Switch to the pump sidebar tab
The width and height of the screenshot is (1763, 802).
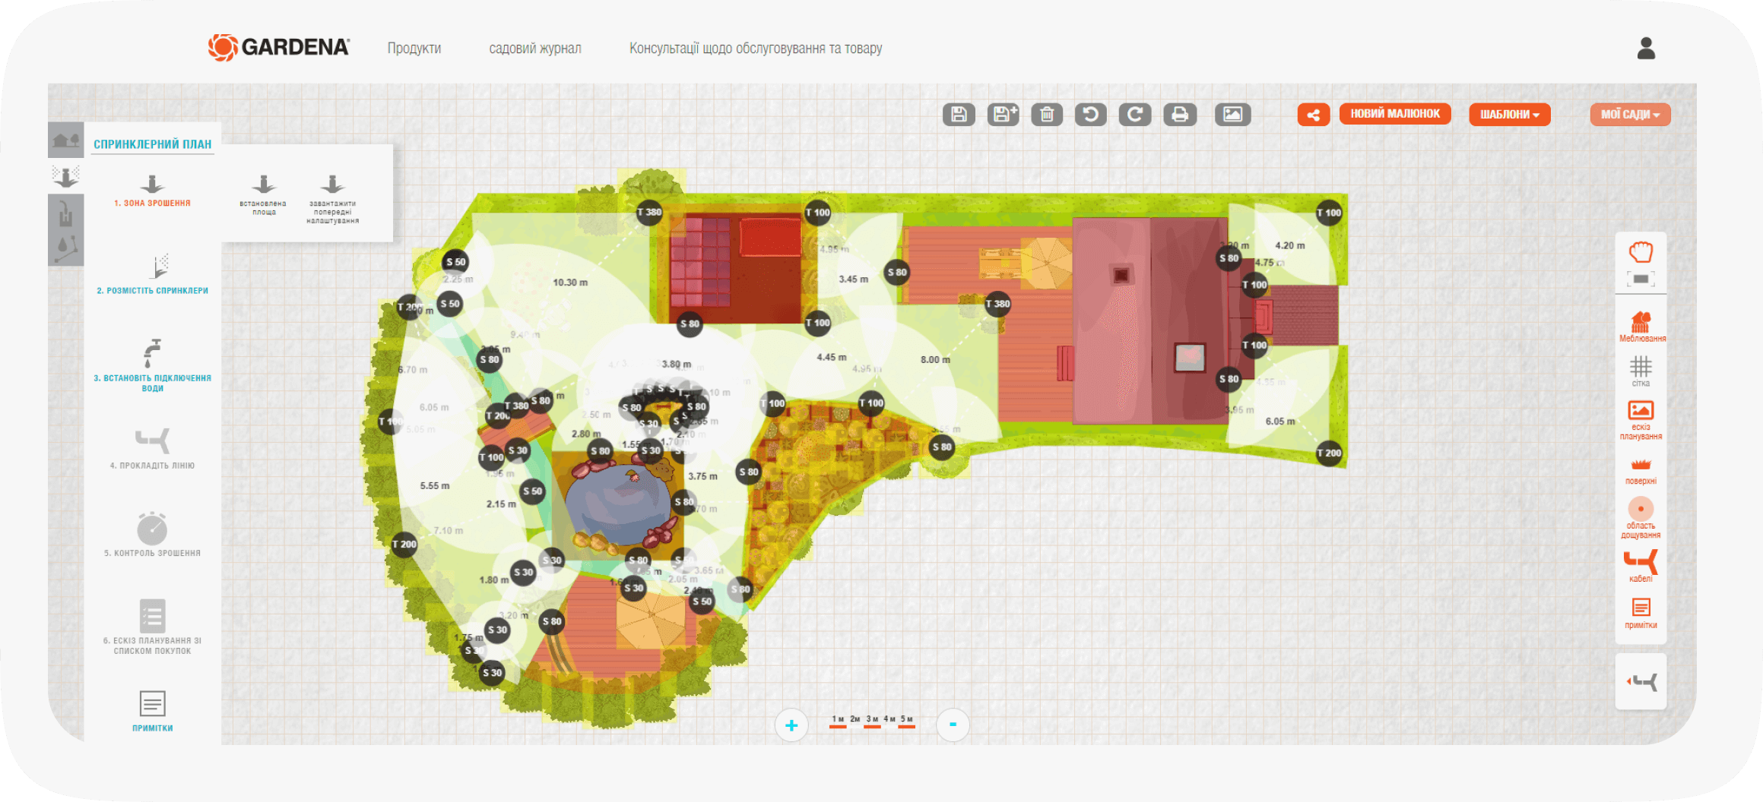(x=65, y=213)
